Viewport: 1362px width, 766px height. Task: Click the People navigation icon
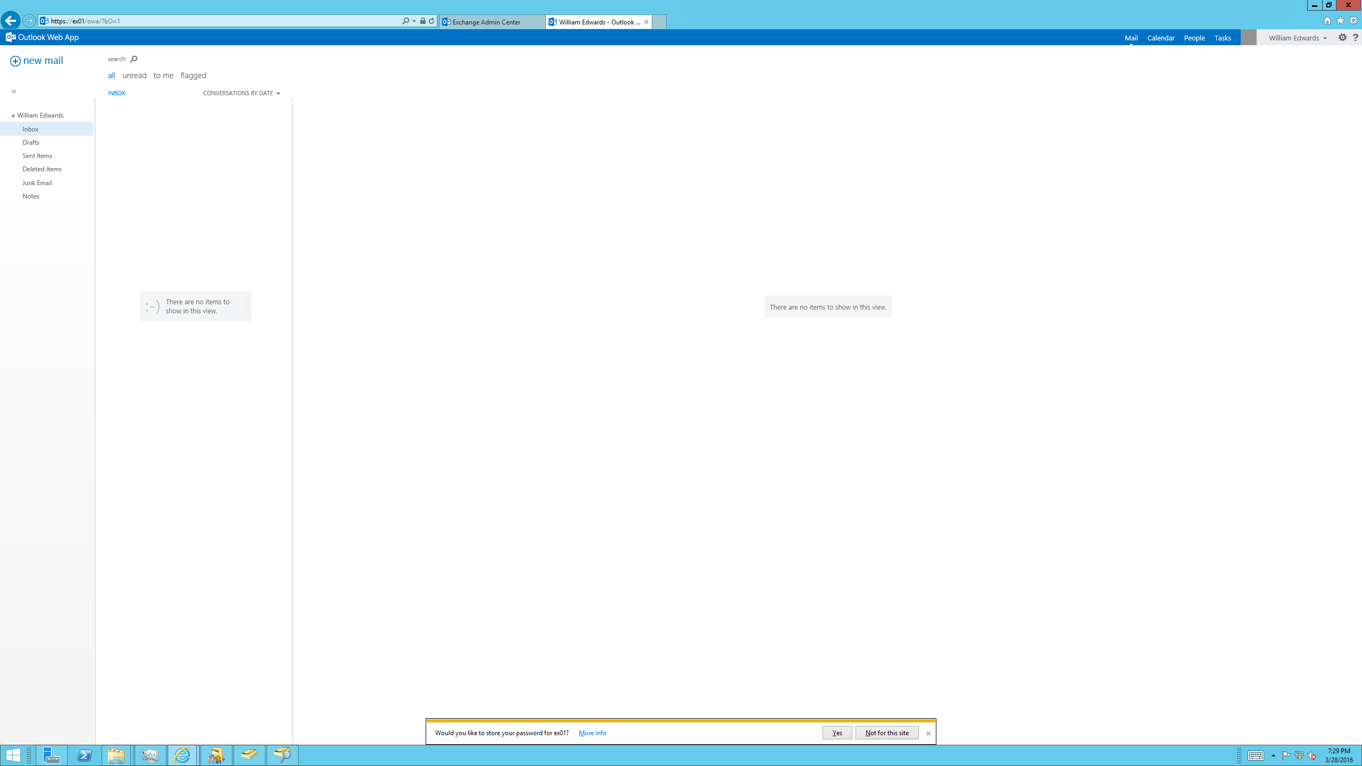point(1194,37)
